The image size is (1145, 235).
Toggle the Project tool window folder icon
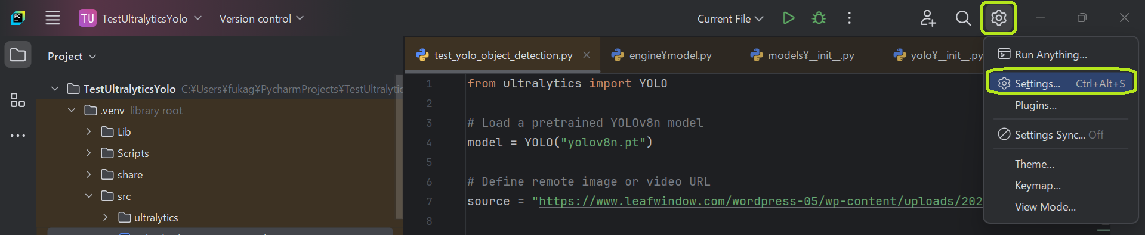point(18,55)
